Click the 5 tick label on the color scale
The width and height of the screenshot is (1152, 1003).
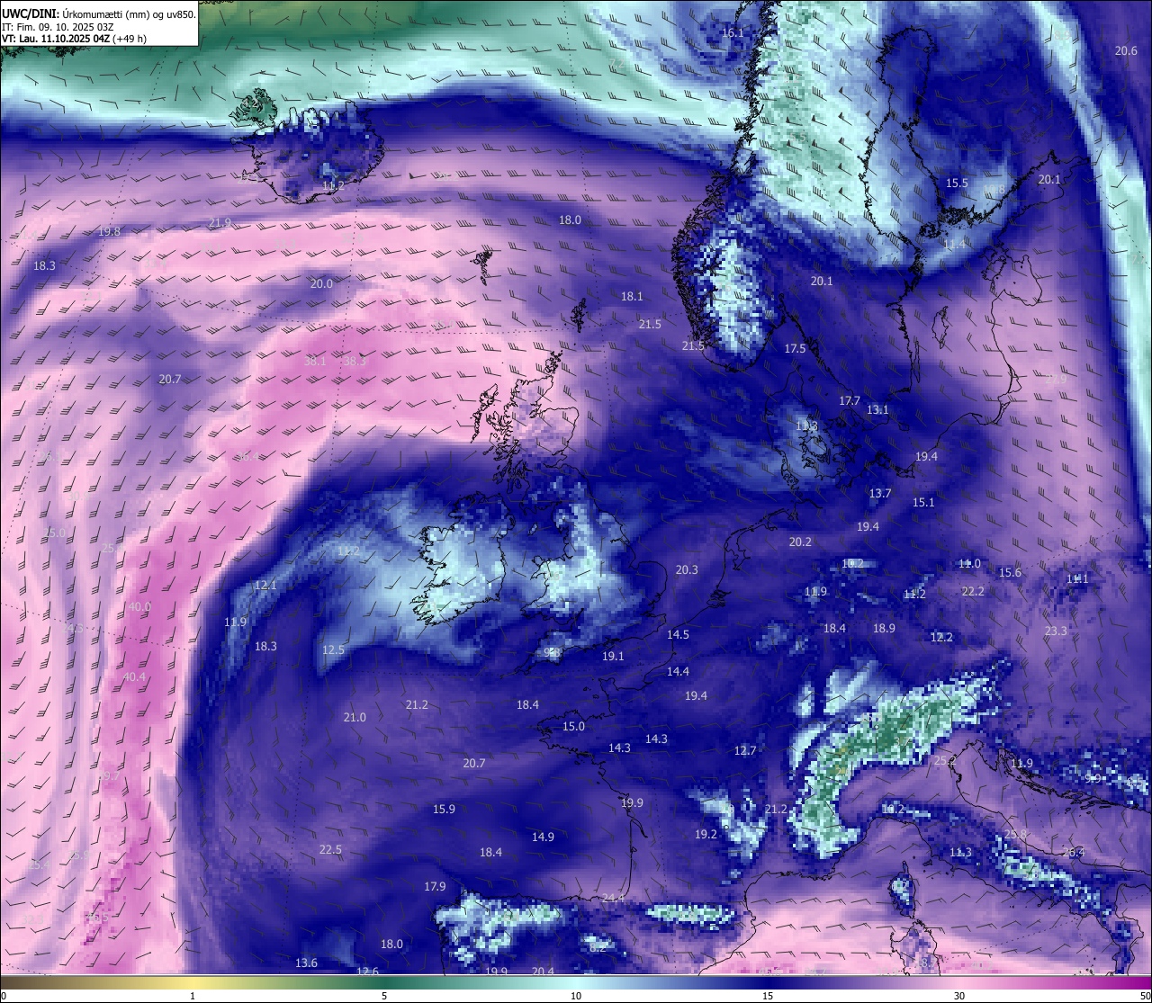click(384, 996)
